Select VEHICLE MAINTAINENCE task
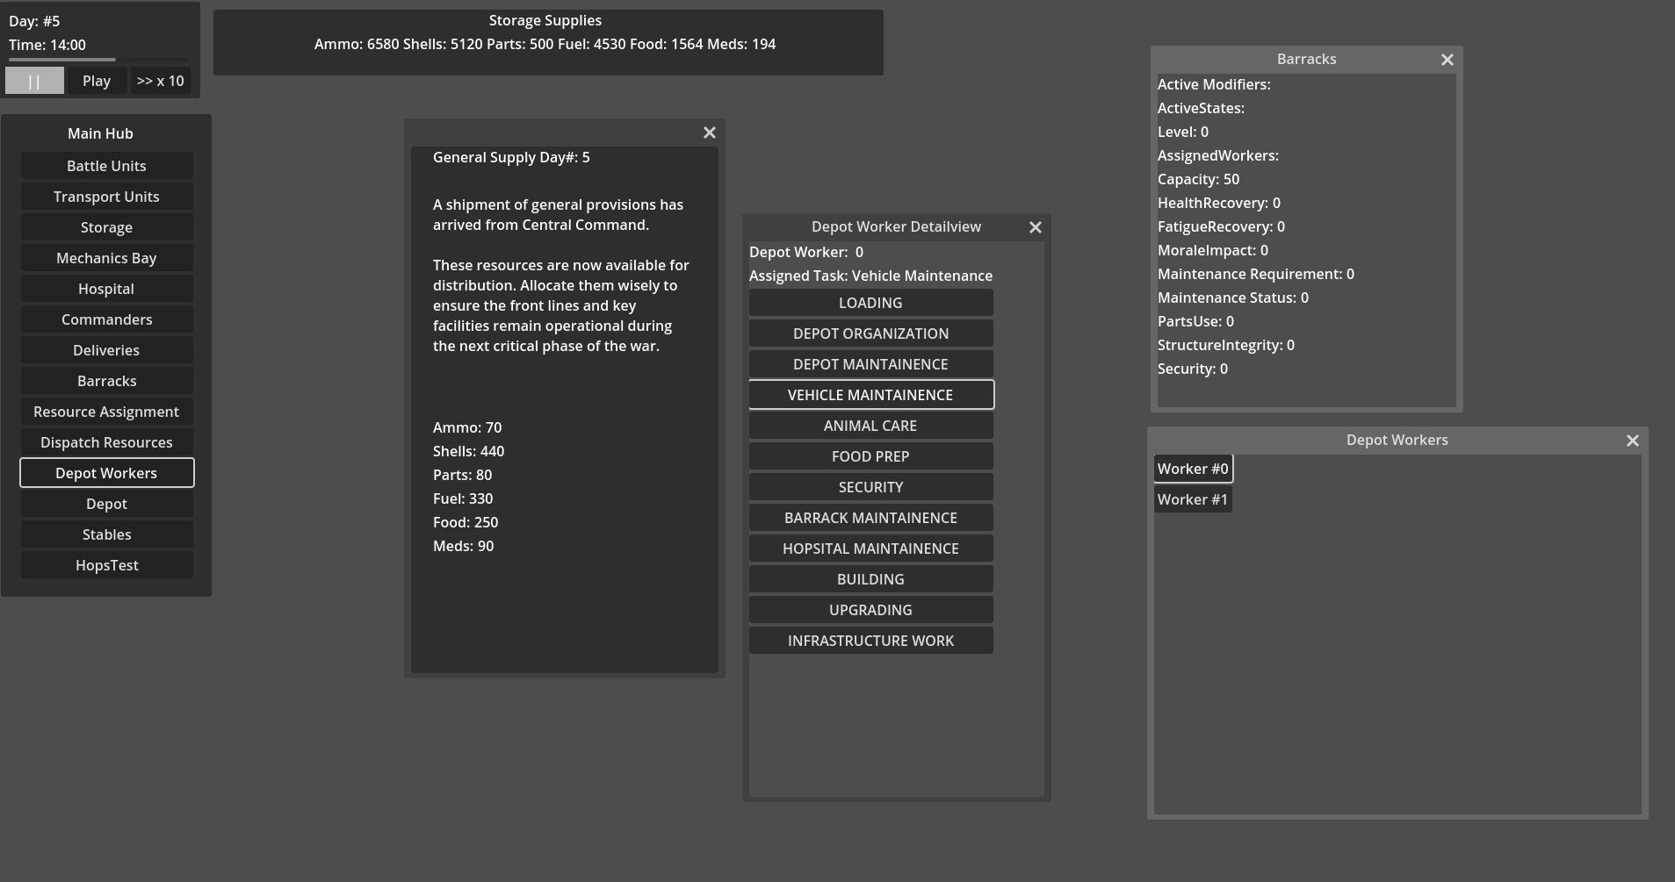The height and width of the screenshot is (882, 1675). pos(870,395)
